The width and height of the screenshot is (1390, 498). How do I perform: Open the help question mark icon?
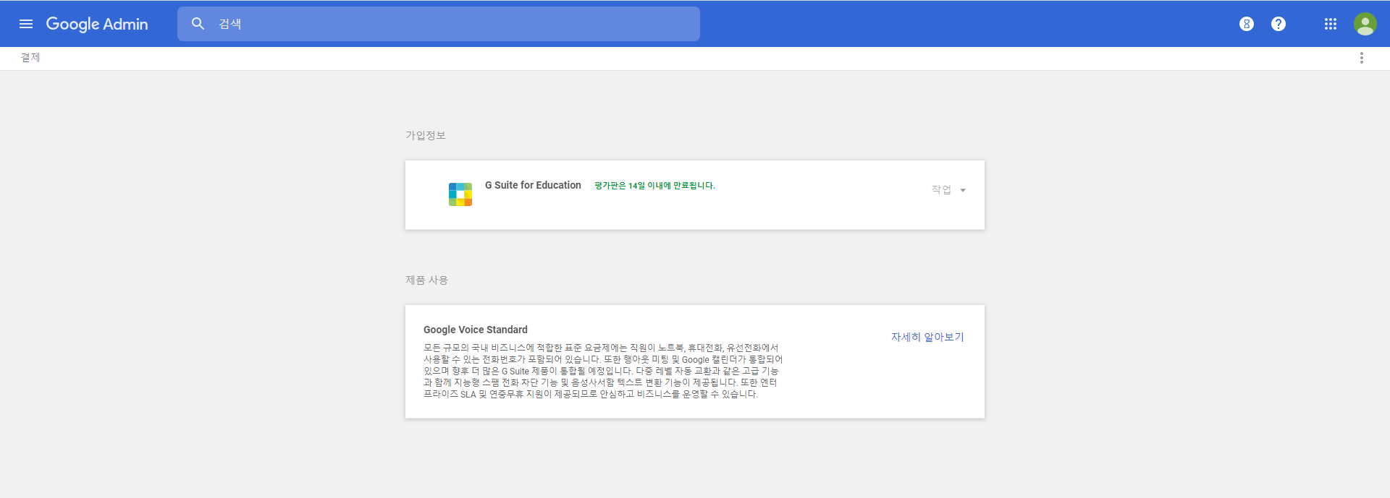(x=1279, y=24)
